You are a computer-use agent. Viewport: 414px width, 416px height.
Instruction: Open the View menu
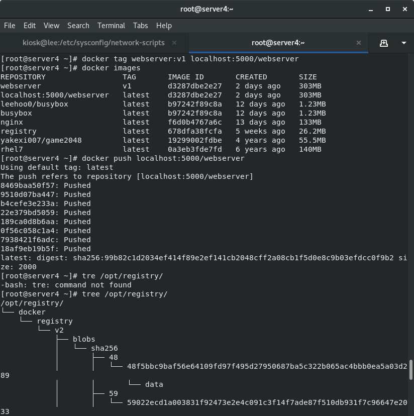(51, 26)
